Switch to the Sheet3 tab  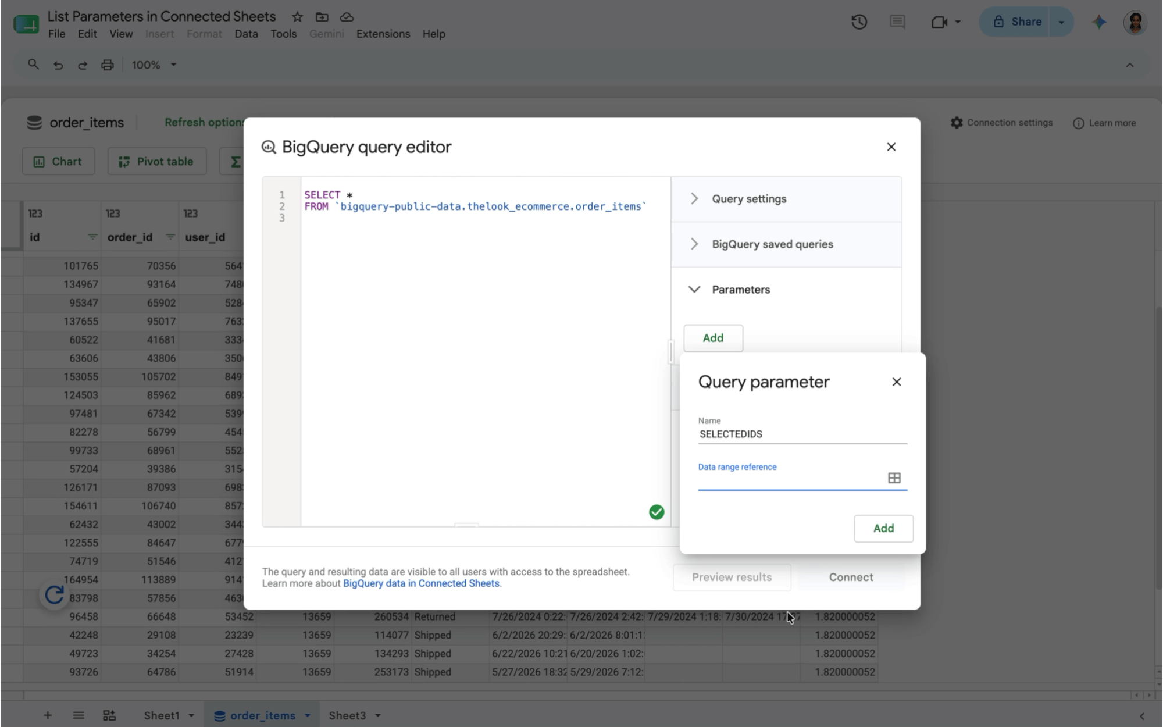coord(347,715)
